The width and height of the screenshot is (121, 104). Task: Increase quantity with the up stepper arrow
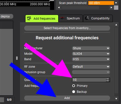click(x=108, y=79)
